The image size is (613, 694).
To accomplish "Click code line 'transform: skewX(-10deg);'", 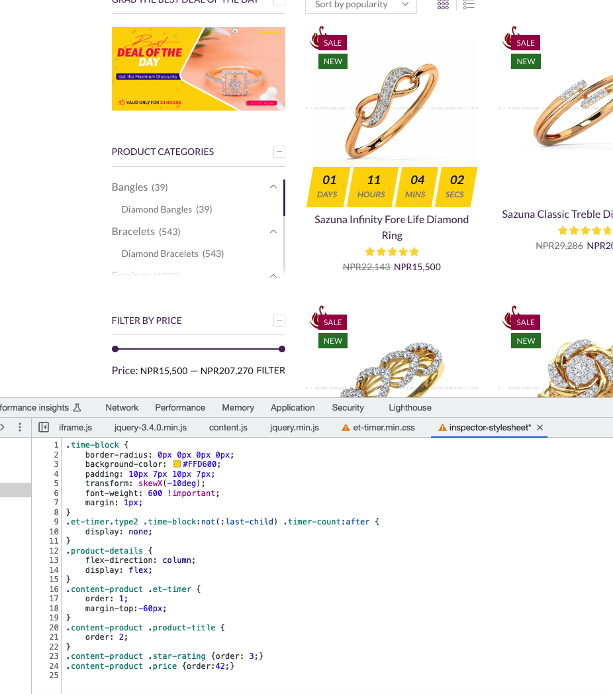I will click(145, 483).
